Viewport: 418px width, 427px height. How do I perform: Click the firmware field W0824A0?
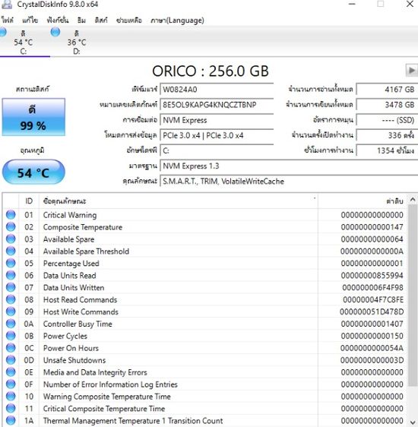[217, 90]
